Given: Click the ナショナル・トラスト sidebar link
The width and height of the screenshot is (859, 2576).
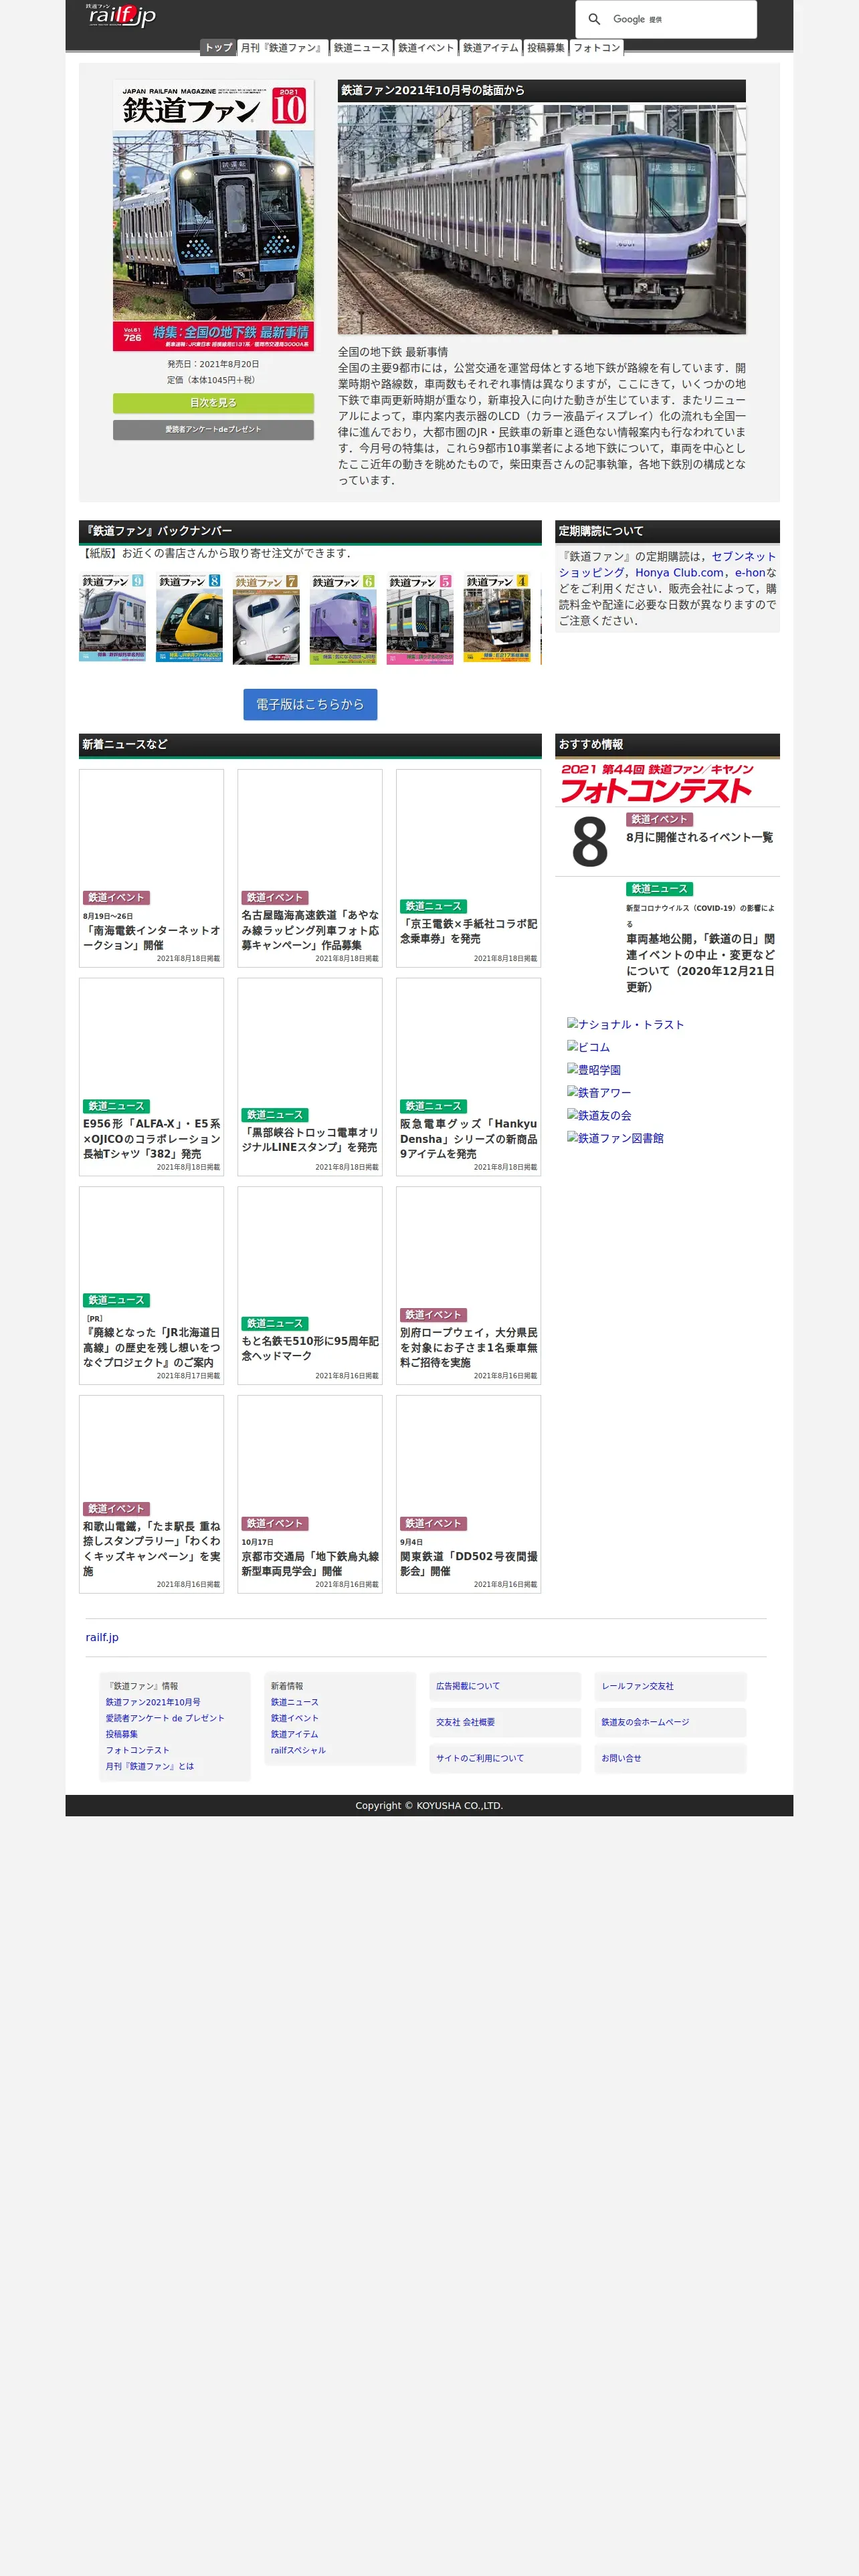Looking at the screenshot, I should (625, 1024).
